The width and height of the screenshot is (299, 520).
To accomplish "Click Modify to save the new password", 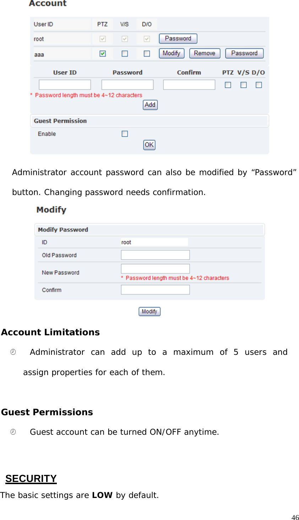I will [149, 311].
